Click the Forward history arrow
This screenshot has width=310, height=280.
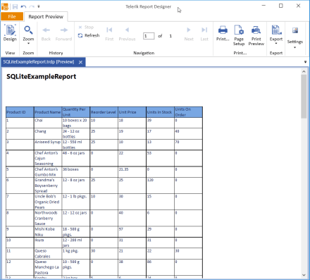[63, 34]
